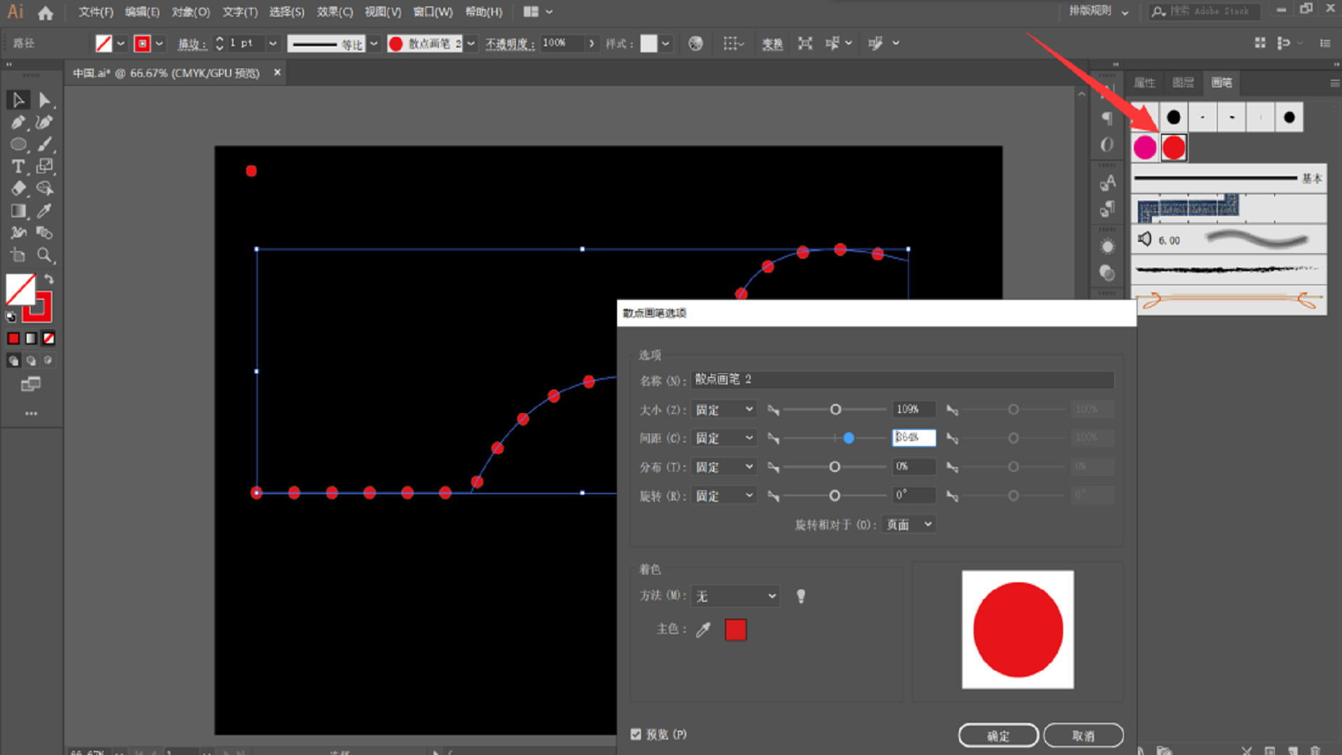The image size is (1342, 755).
Task: Select the Type tool
Action: pos(18,166)
